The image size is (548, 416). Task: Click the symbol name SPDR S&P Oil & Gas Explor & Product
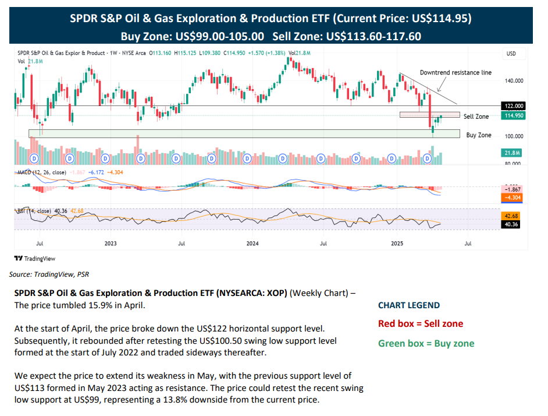61,53
